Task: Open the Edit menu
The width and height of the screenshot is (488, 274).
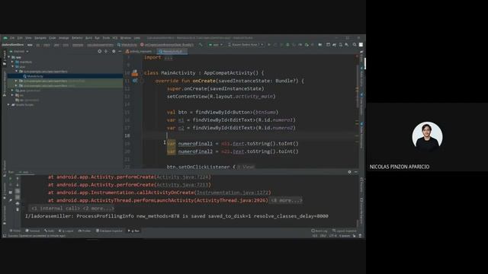Action: point(20,38)
